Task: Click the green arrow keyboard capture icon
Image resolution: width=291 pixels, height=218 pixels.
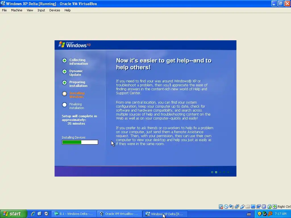Action: click(x=275, y=207)
